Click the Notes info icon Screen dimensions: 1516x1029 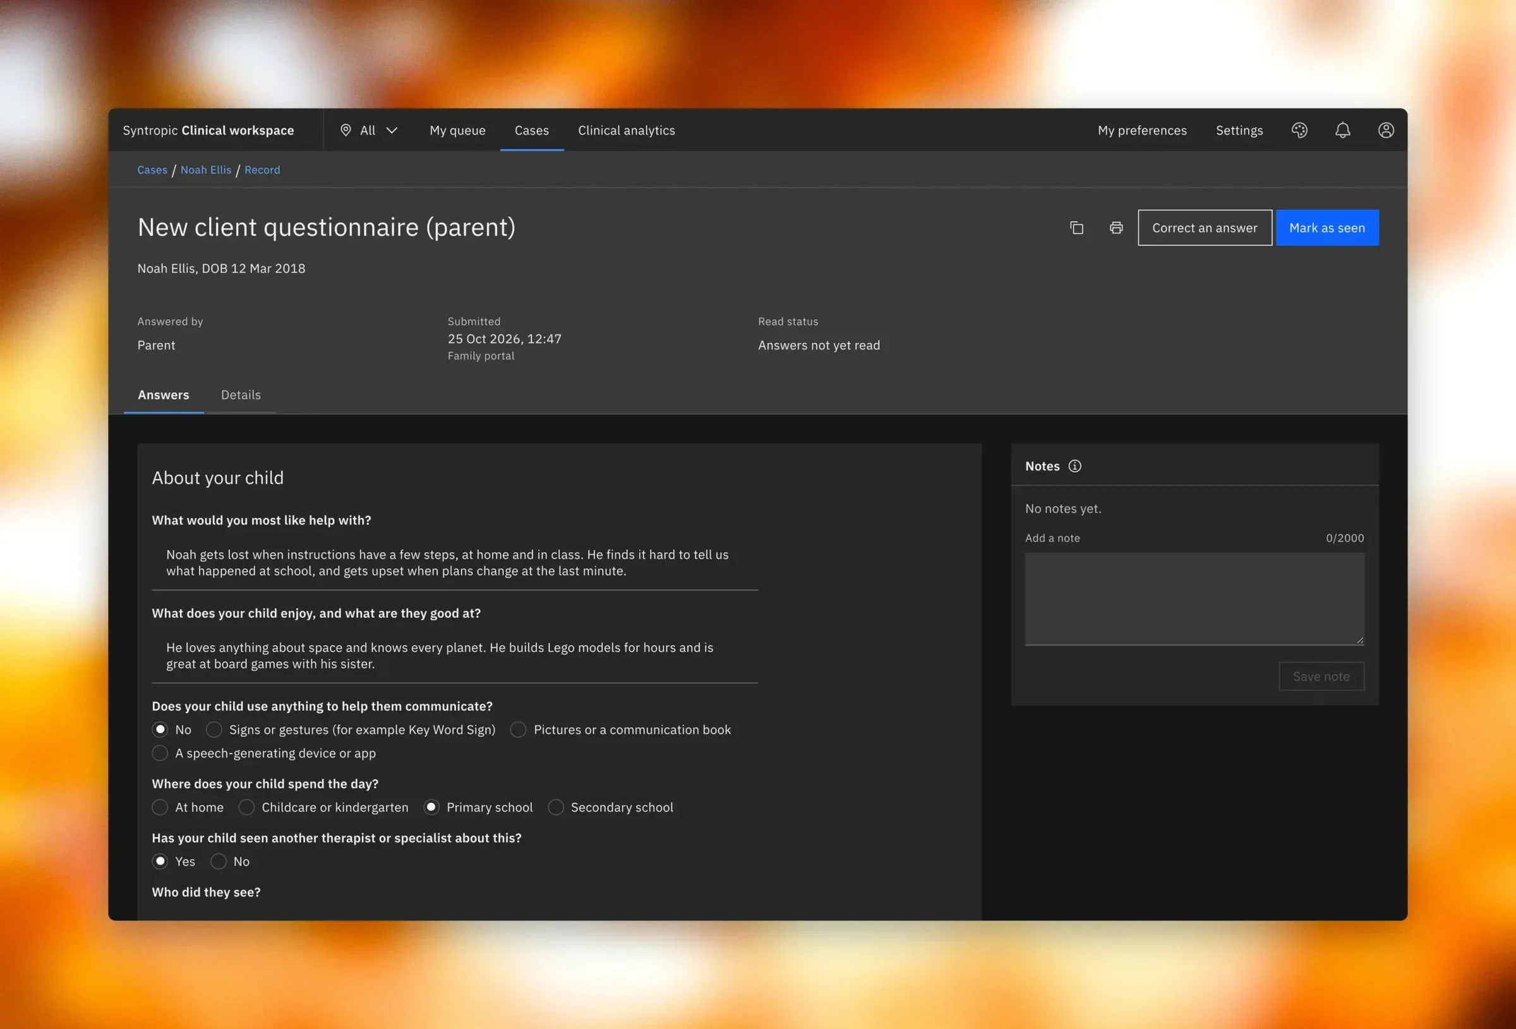pos(1074,466)
